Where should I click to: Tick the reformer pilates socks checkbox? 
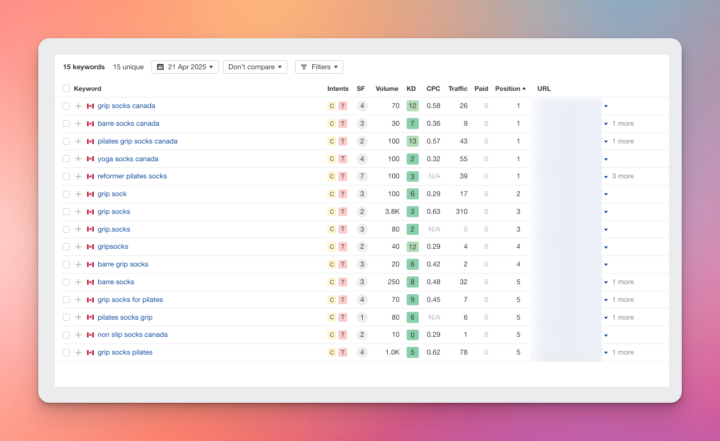[67, 176]
